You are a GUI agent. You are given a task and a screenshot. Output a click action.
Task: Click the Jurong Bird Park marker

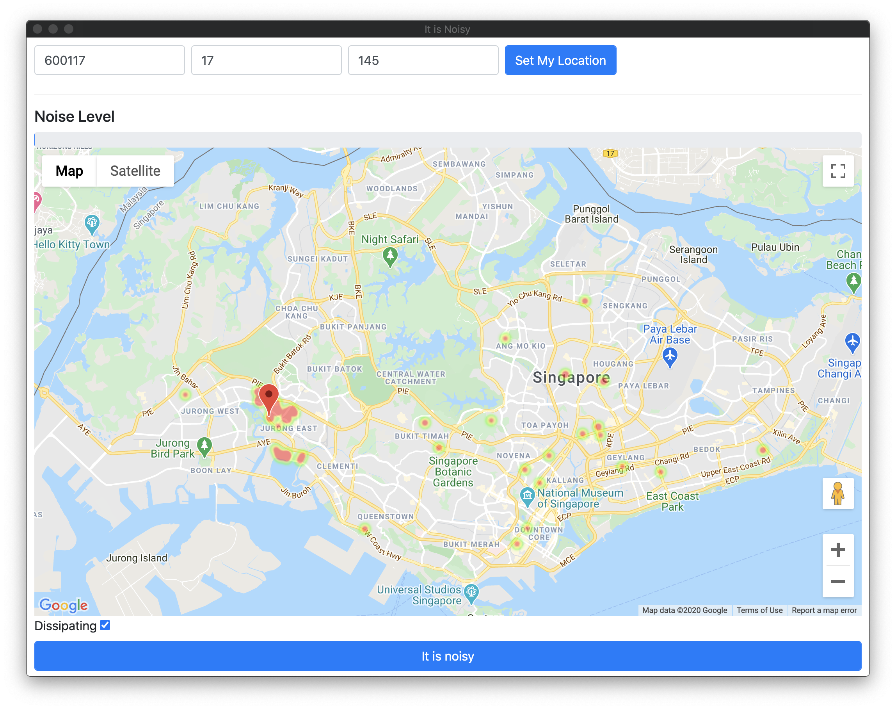[x=204, y=447]
